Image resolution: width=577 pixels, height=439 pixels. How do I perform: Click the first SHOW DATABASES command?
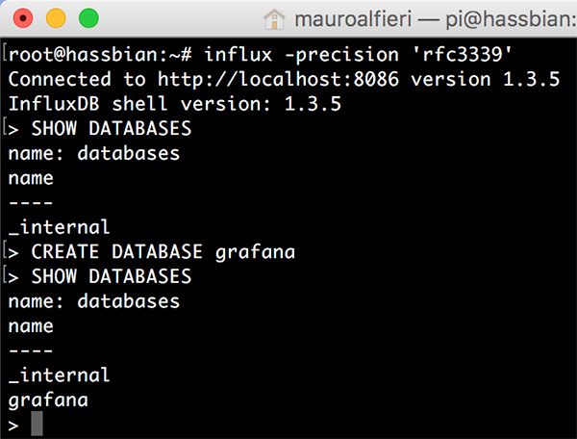112,129
